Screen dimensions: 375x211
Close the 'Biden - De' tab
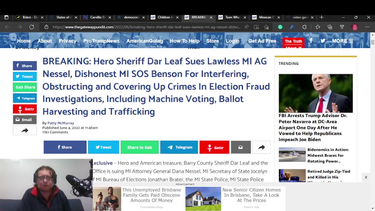[x=42, y=17]
